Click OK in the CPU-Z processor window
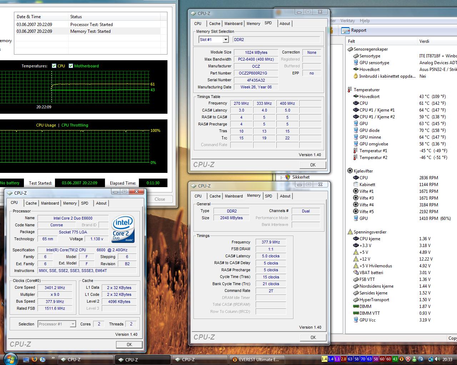This screenshot has width=457, height=365. coord(129,344)
